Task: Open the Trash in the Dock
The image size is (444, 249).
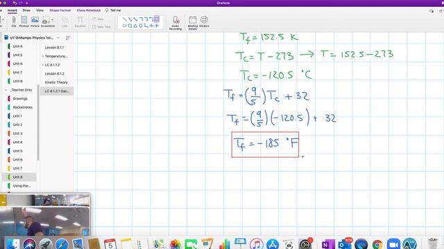Action: pos(433,244)
